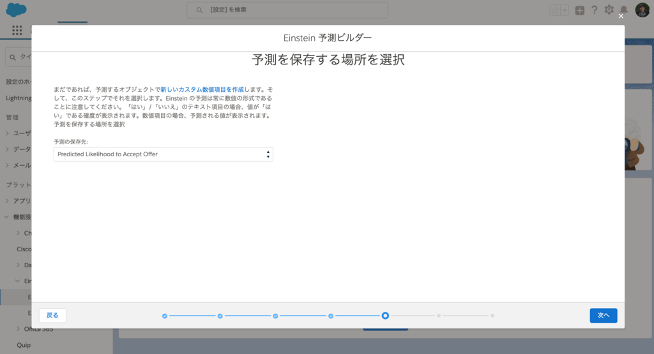The height and width of the screenshot is (354, 654).
Task: Open the new custom number field link
Action: (202, 89)
